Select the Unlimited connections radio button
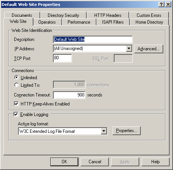The image size is (173, 170). point(17,77)
